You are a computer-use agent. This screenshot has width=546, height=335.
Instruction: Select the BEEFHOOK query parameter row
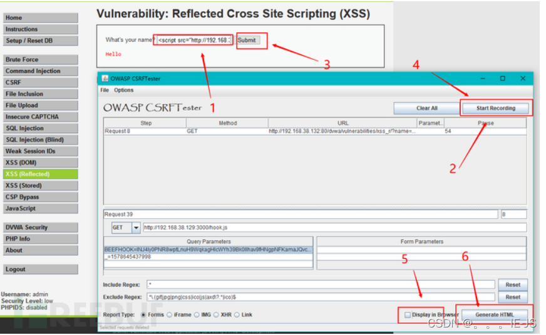pos(209,249)
